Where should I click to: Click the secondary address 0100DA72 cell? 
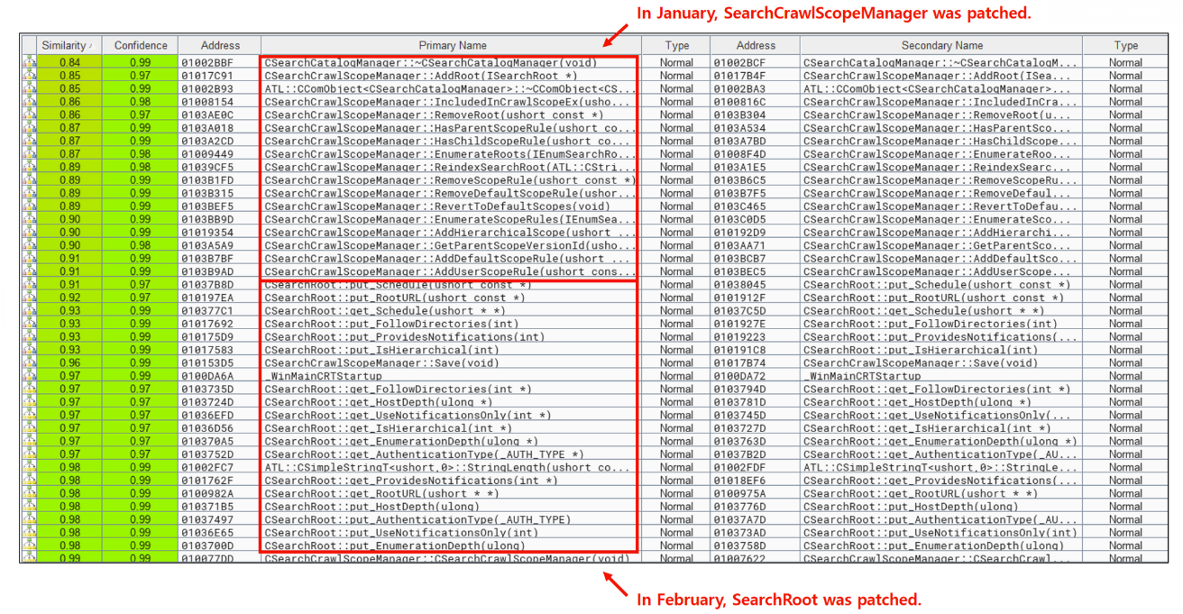[740, 376]
